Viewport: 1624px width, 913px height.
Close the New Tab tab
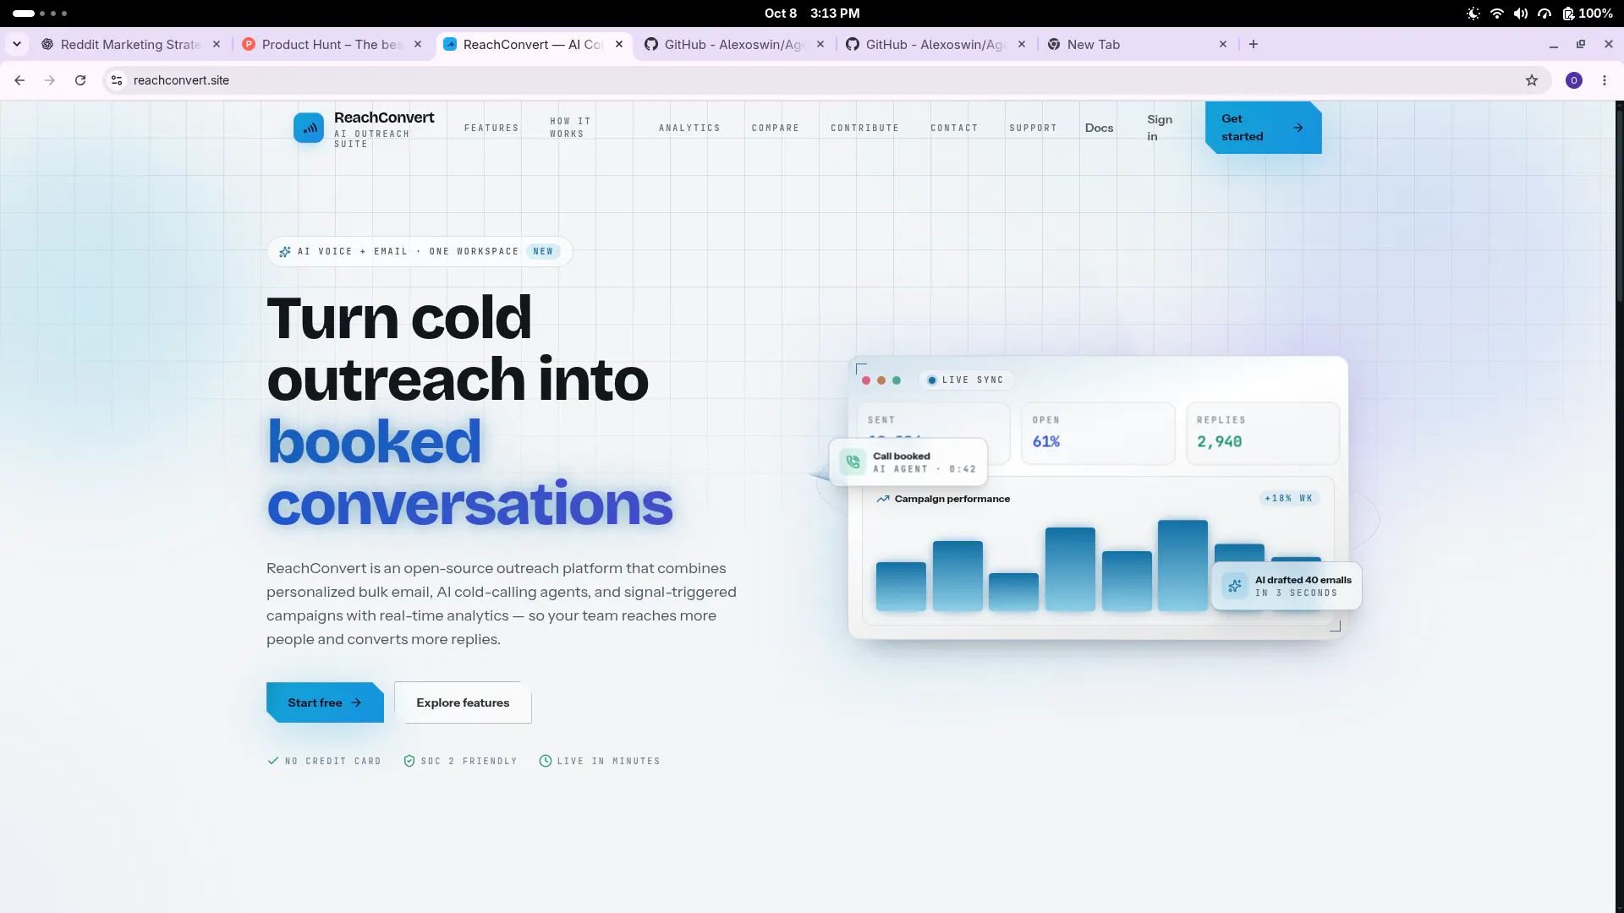1223,44
